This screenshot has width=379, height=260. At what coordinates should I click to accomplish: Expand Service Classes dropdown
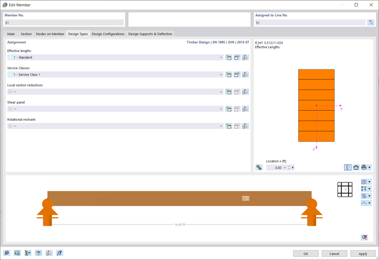click(221, 74)
